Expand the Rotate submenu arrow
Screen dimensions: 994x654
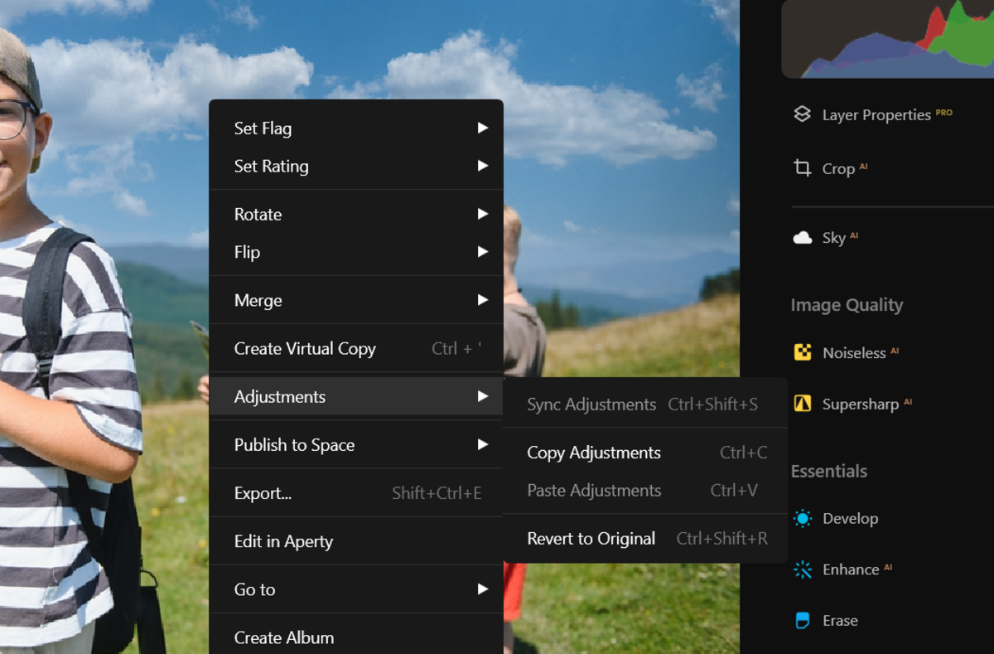coord(482,215)
